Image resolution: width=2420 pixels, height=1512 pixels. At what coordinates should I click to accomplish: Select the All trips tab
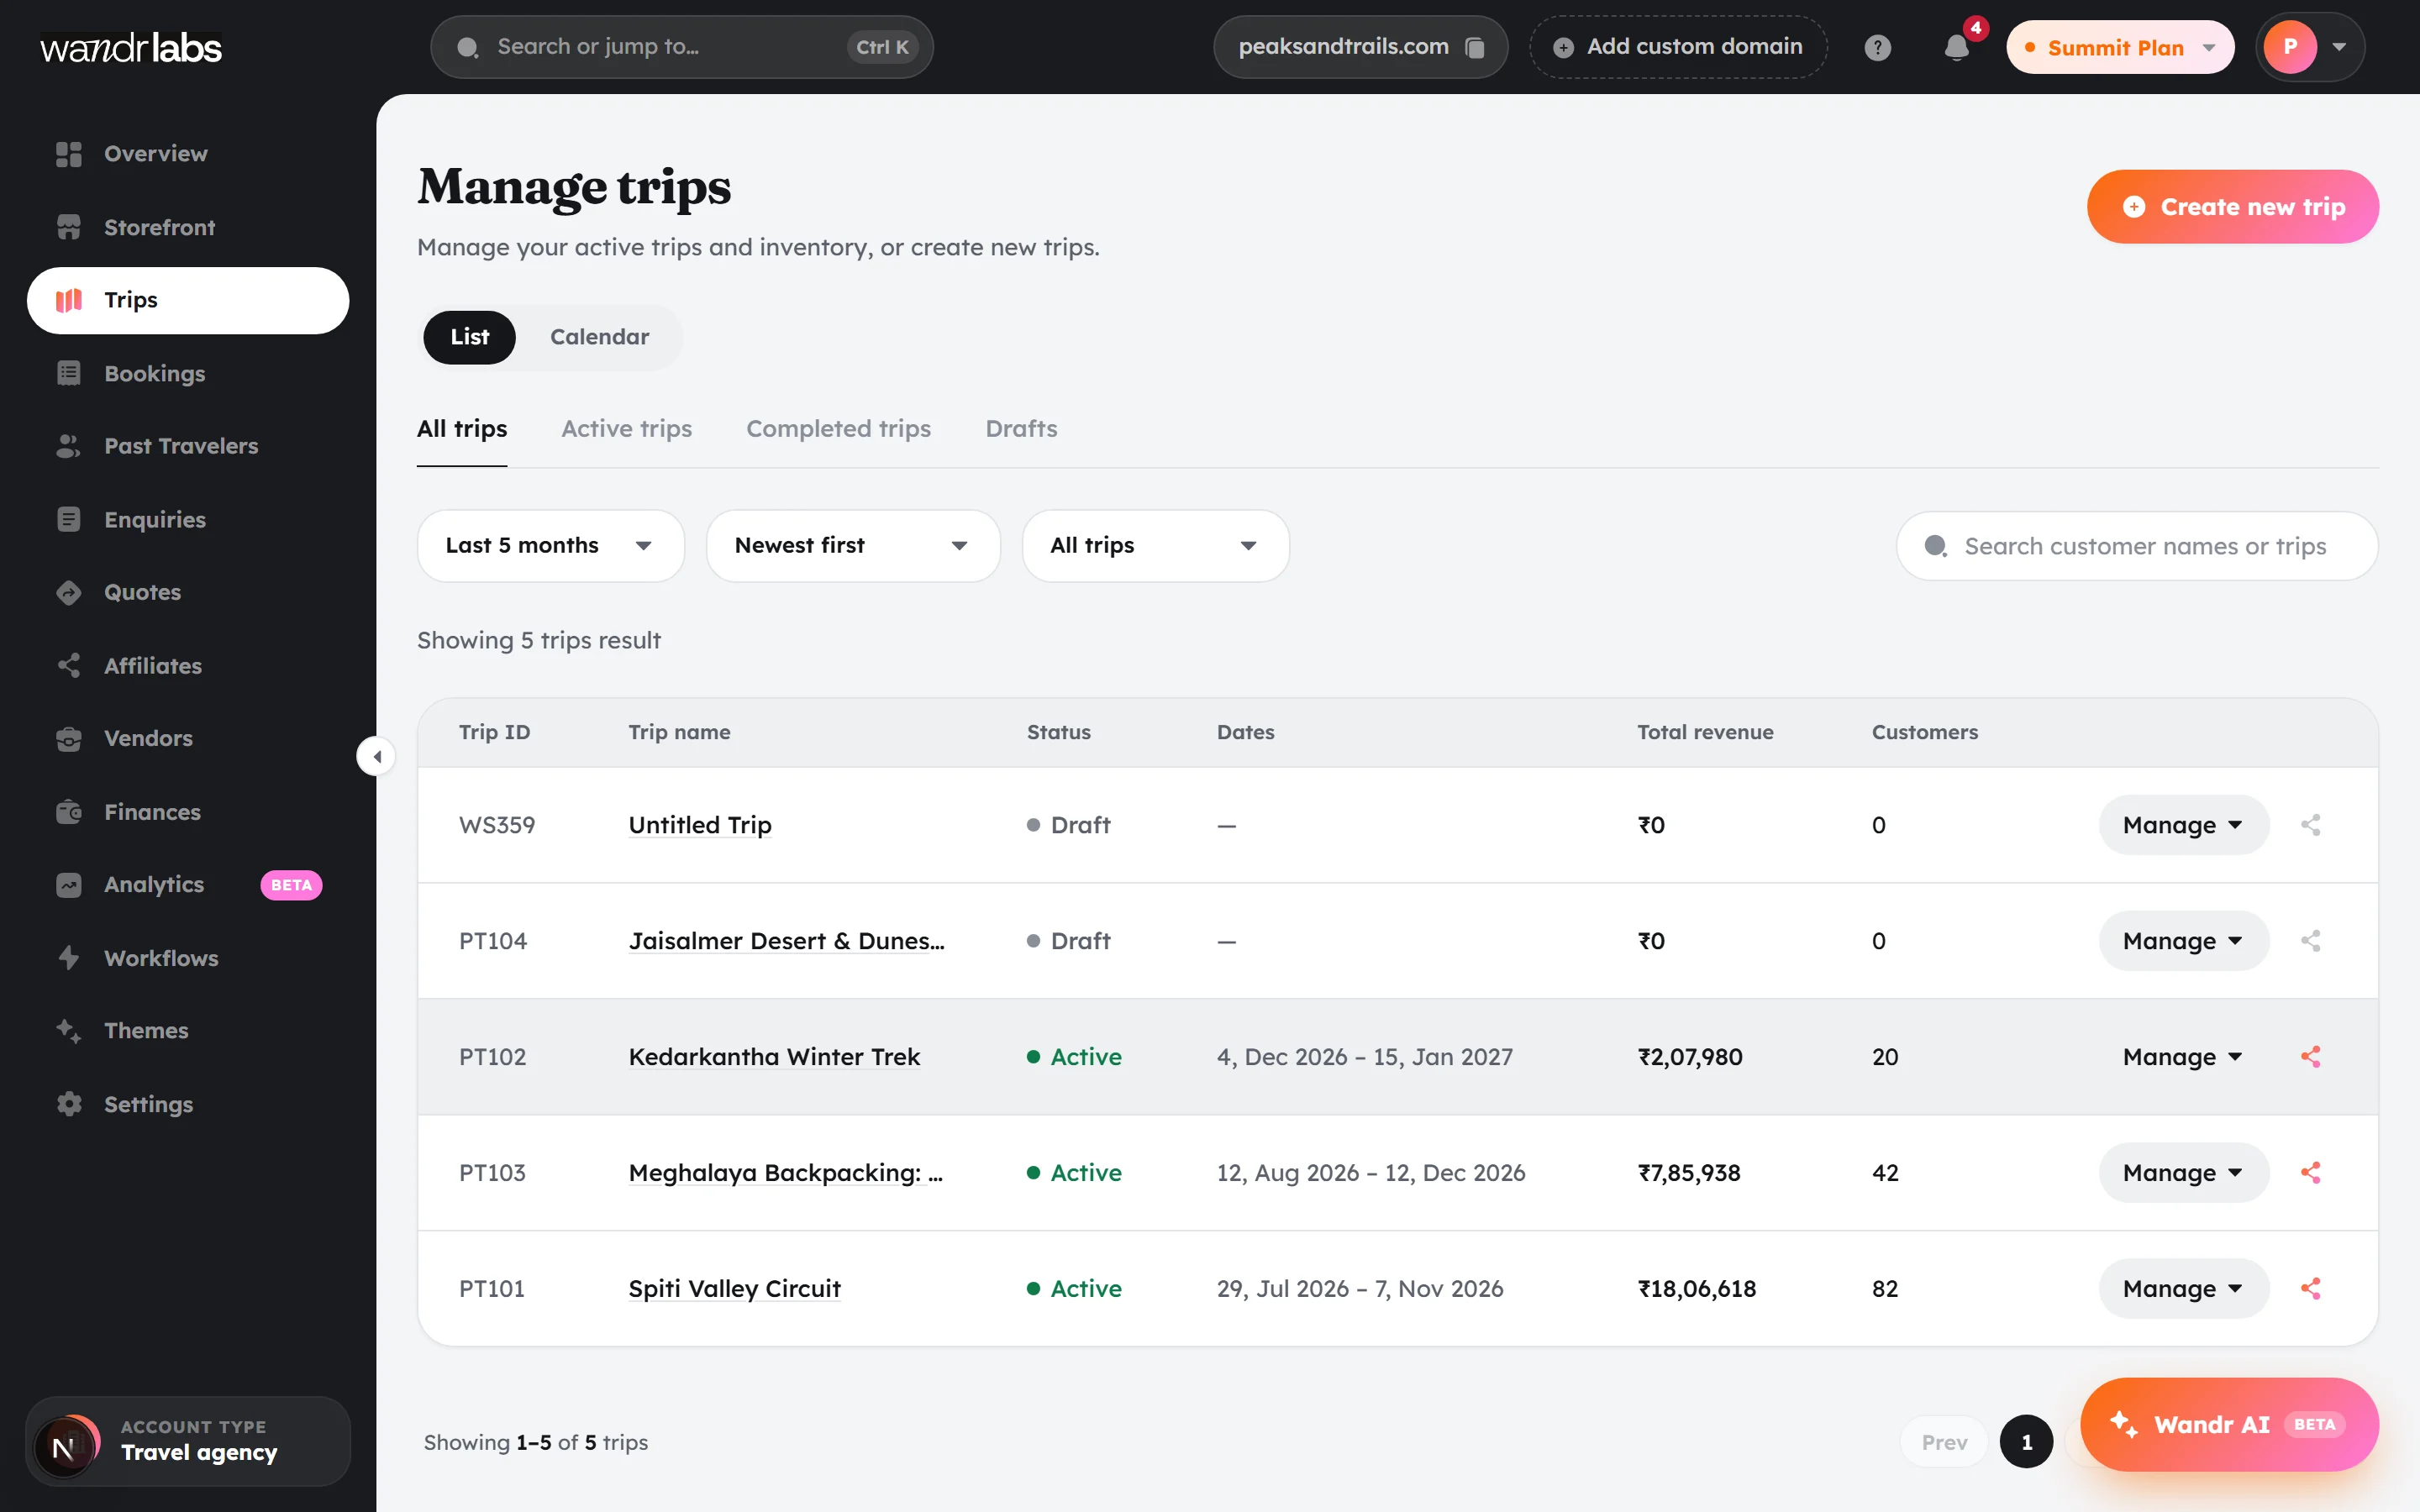tap(462, 429)
